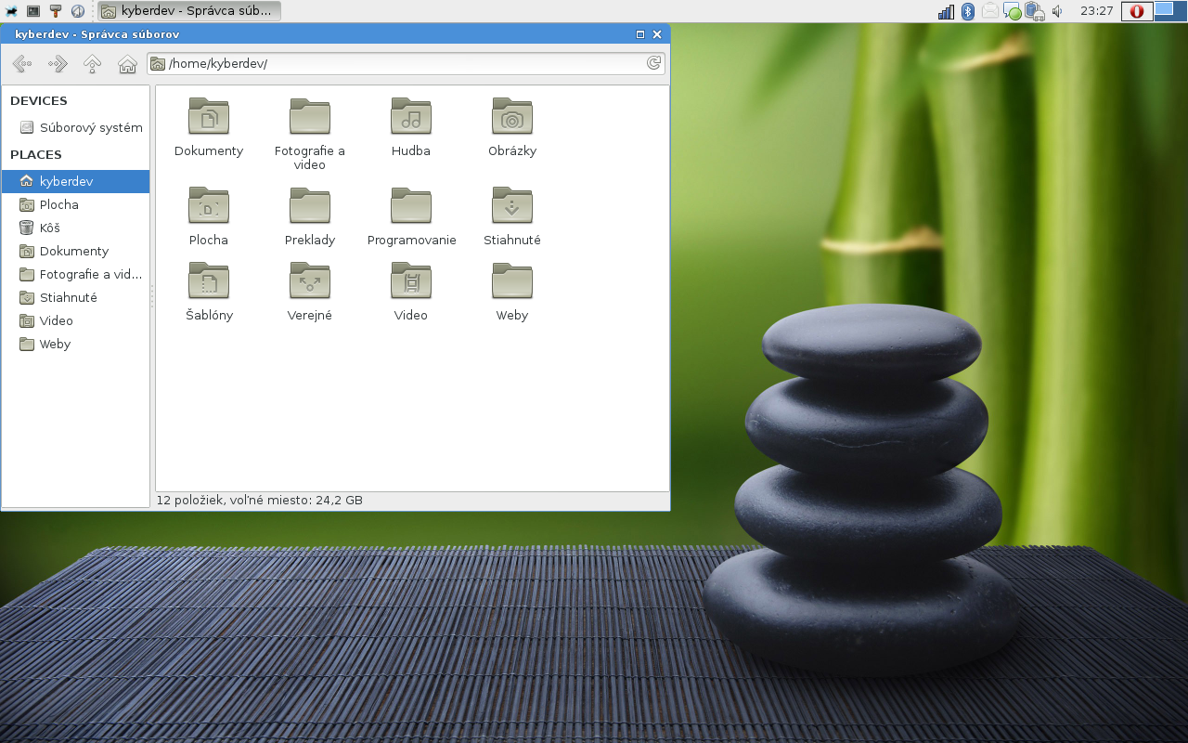Select the Preklady folder
The height and width of the screenshot is (743, 1188).
(x=310, y=216)
